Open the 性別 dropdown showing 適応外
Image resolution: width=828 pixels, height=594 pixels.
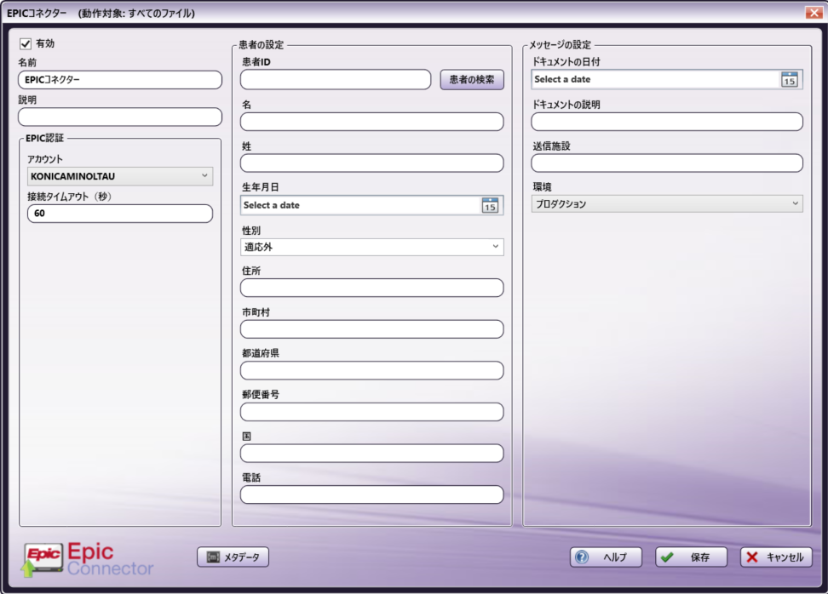pyautogui.click(x=371, y=247)
